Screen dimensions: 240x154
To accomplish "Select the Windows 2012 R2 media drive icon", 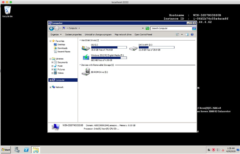I will click(86, 57).
